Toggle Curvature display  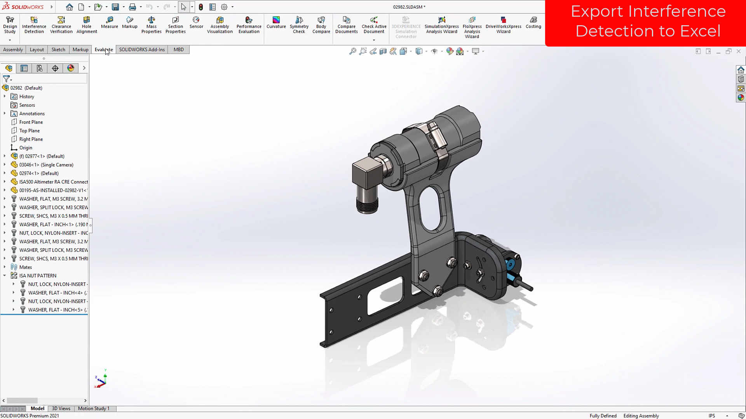(276, 23)
